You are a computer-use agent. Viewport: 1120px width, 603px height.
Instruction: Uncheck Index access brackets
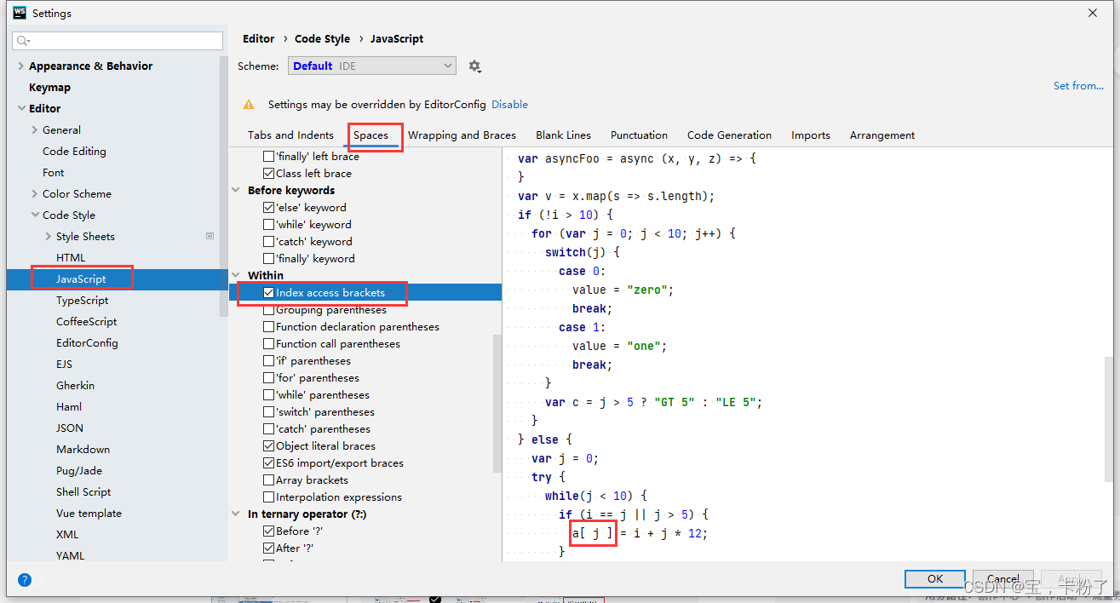(x=269, y=293)
